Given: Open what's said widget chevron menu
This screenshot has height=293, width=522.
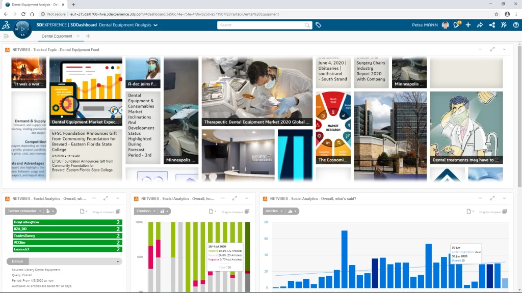Looking at the screenshot, I should [504, 198].
